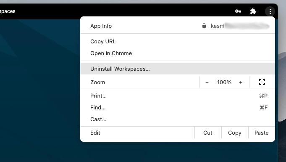Open the extensions puzzle piece icon
This screenshot has width=286, height=162.
click(x=253, y=11)
